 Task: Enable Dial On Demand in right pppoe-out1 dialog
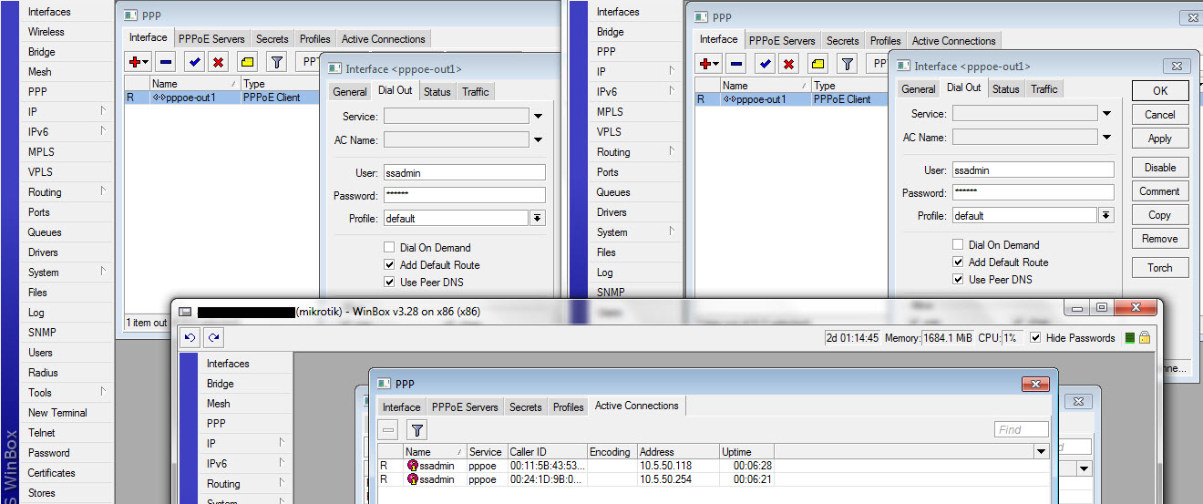click(x=958, y=245)
